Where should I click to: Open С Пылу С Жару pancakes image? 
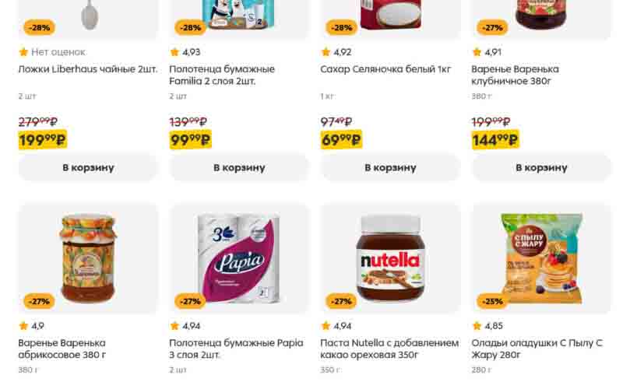[541, 258]
